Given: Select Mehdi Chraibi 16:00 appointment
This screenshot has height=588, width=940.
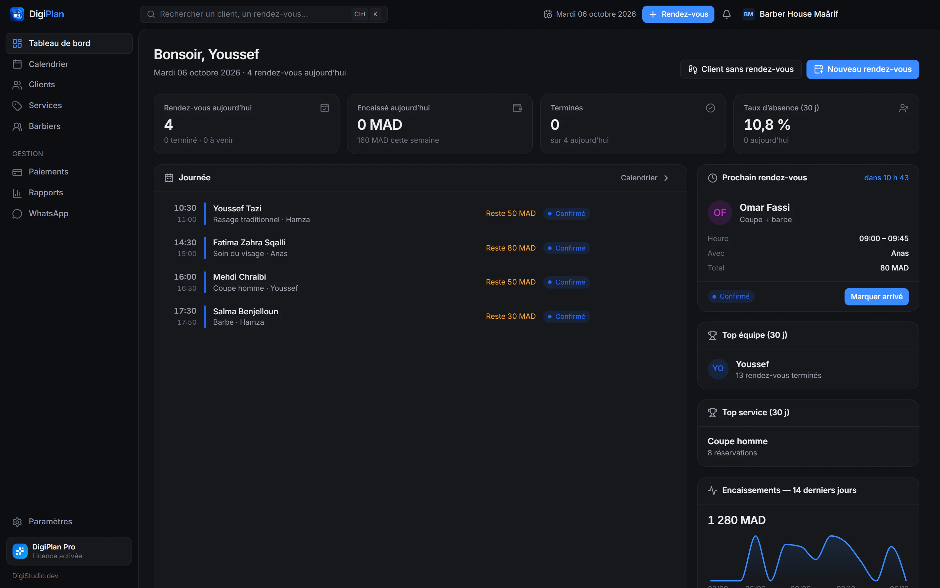Looking at the screenshot, I should click(420, 282).
